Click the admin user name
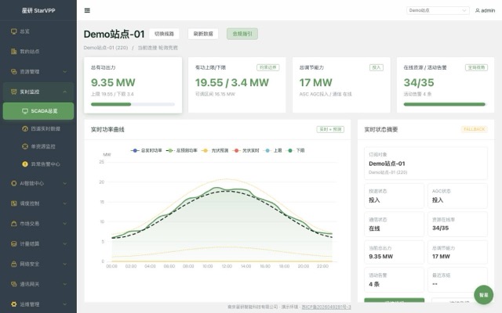The image size is (502, 313). tap(488, 10)
